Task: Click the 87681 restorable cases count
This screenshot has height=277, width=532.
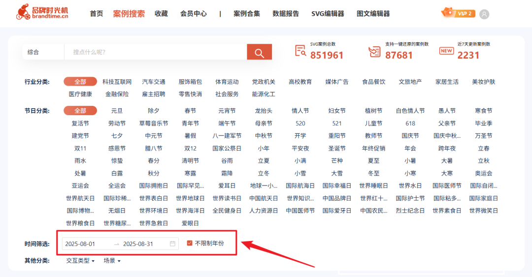Action: click(x=399, y=55)
